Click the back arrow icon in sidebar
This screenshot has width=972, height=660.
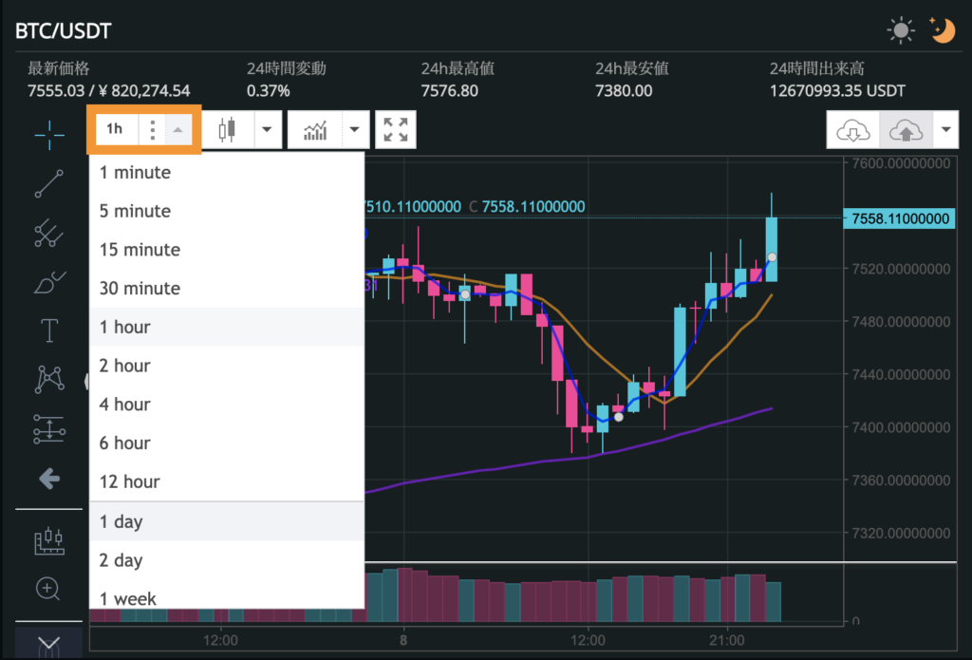click(49, 479)
